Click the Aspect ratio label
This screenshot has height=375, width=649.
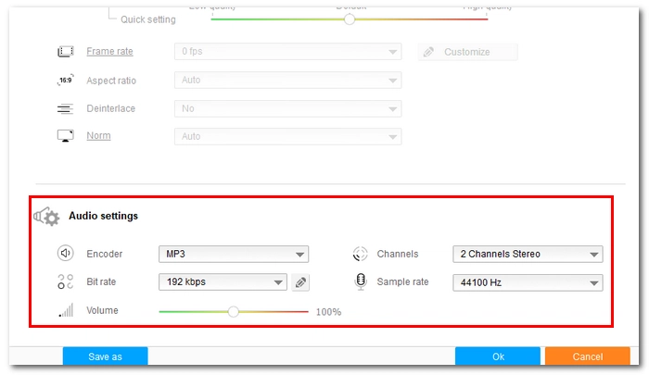(111, 81)
